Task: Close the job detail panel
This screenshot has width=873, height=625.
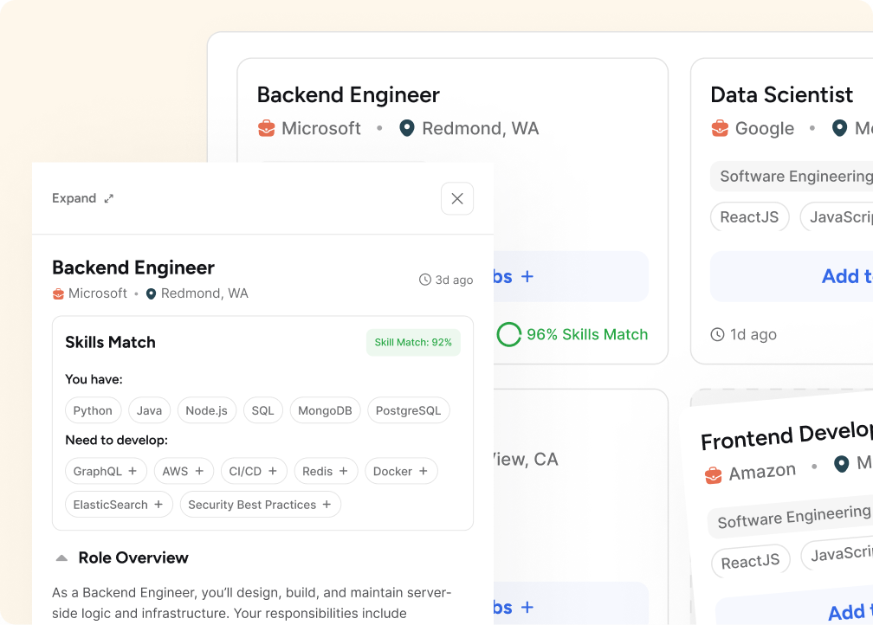Action: pos(457,198)
